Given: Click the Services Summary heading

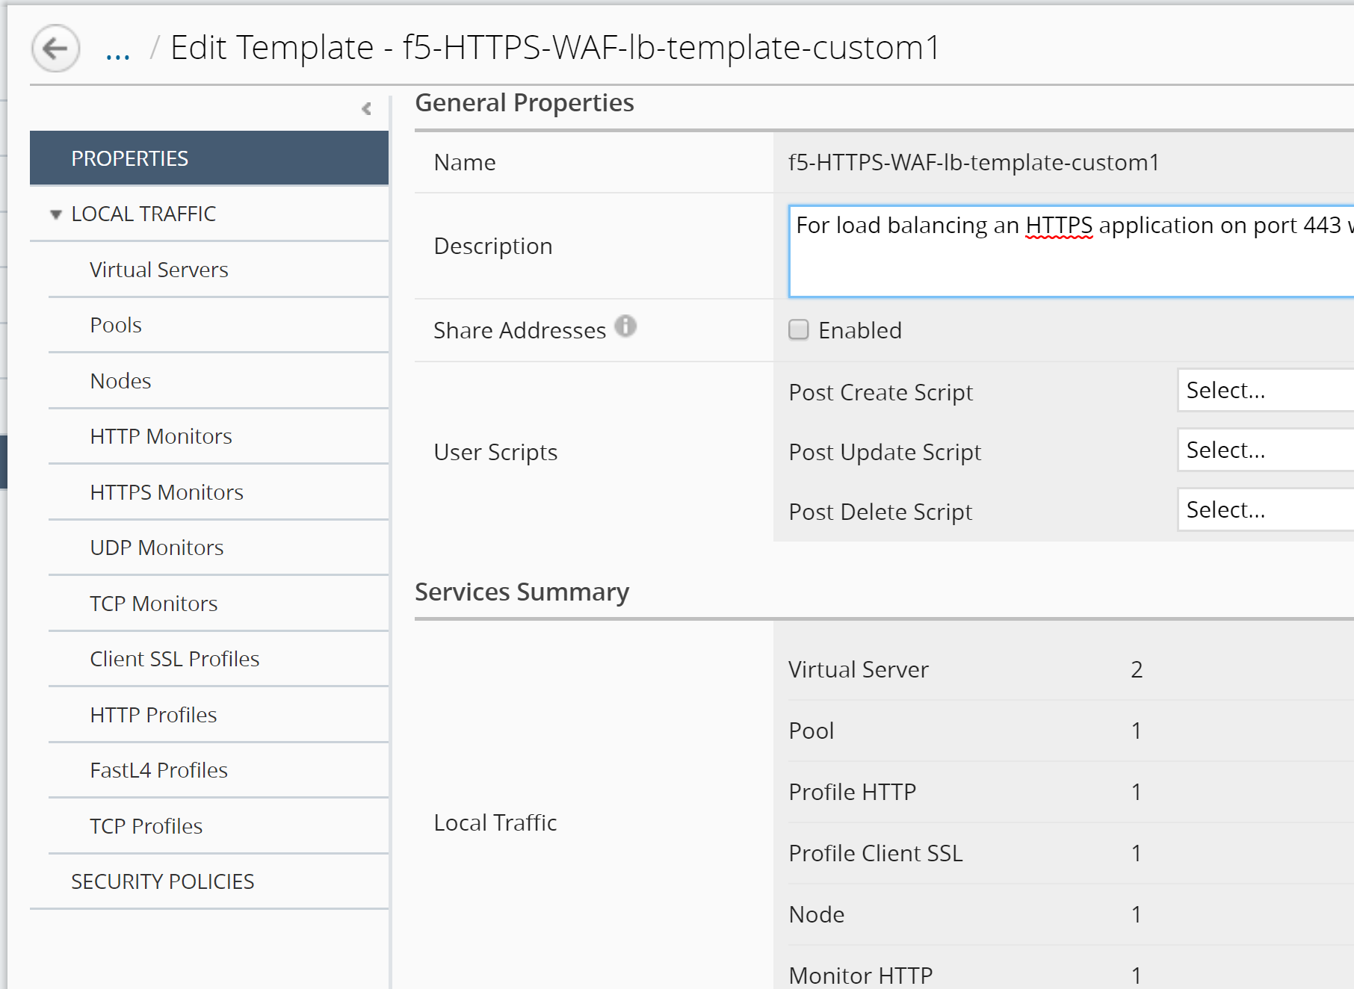Looking at the screenshot, I should click(x=522, y=592).
